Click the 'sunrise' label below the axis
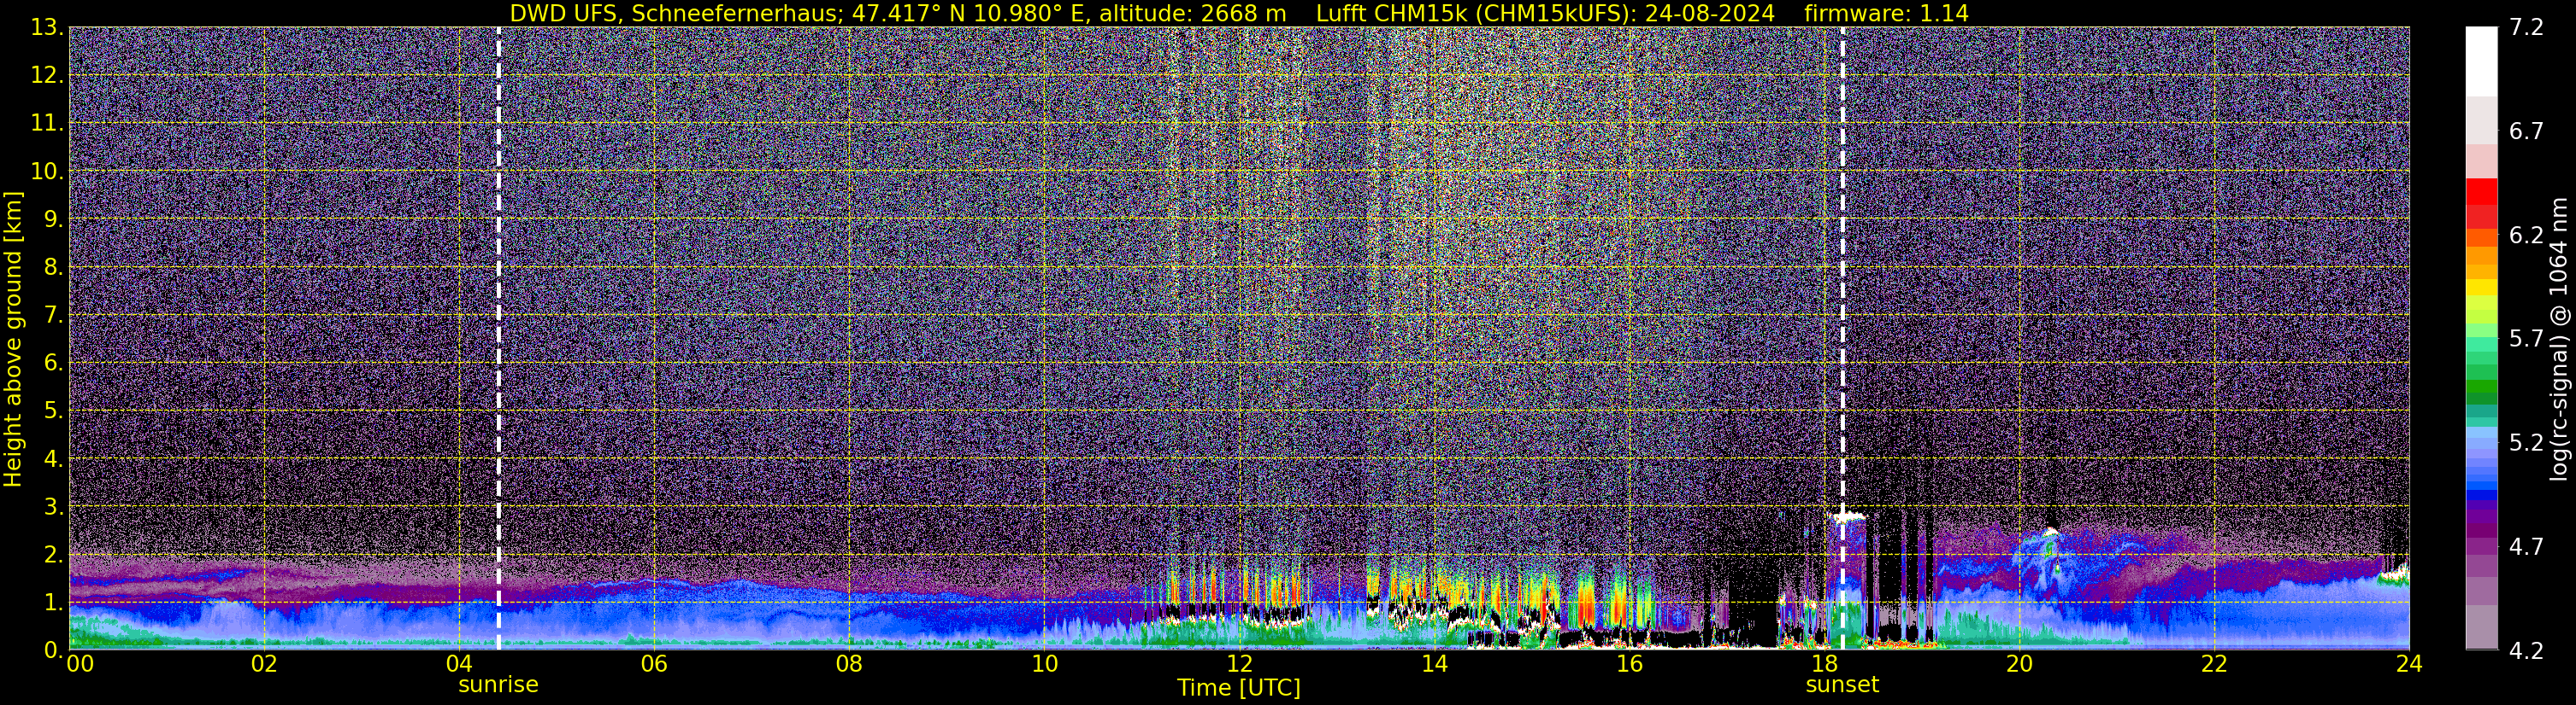The width and height of the screenshot is (2576, 705). pyautogui.click(x=498, y=685)
